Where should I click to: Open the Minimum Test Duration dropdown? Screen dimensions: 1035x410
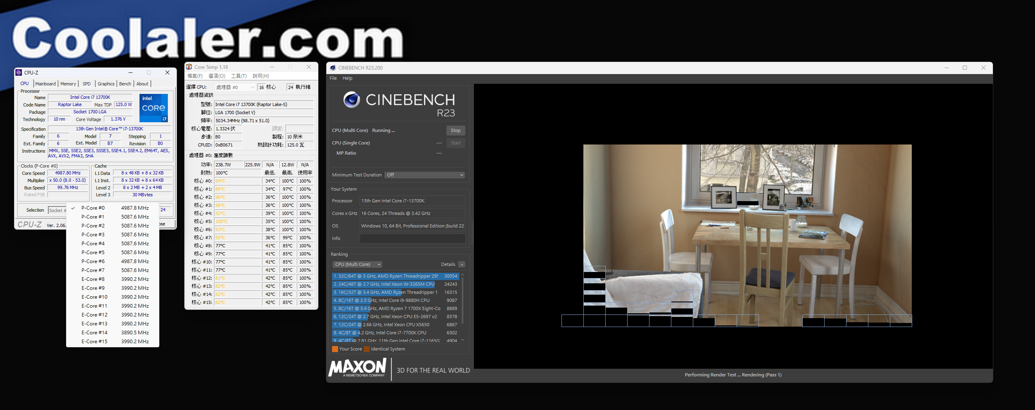[x=424, y=175]
